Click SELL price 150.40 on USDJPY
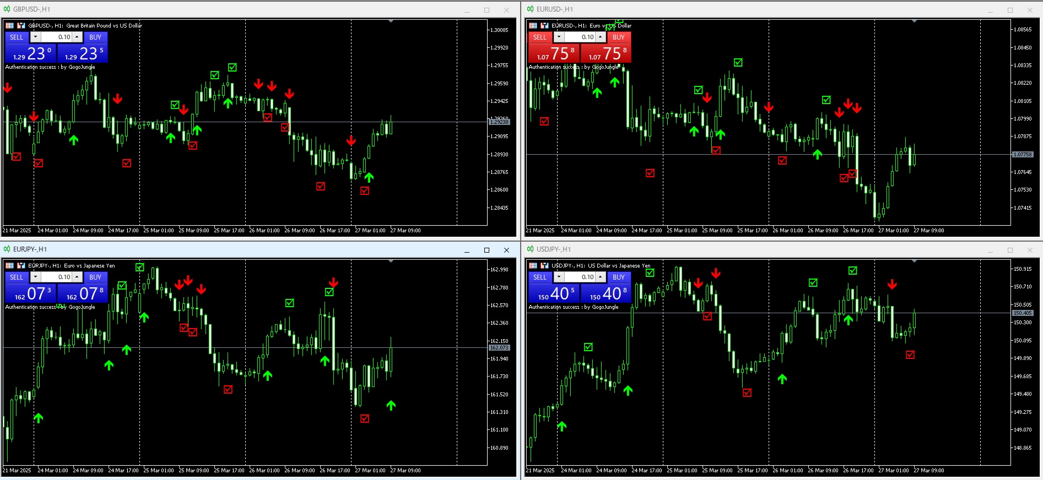Screen dimensions: 1043x480 (x=554, y=293)
